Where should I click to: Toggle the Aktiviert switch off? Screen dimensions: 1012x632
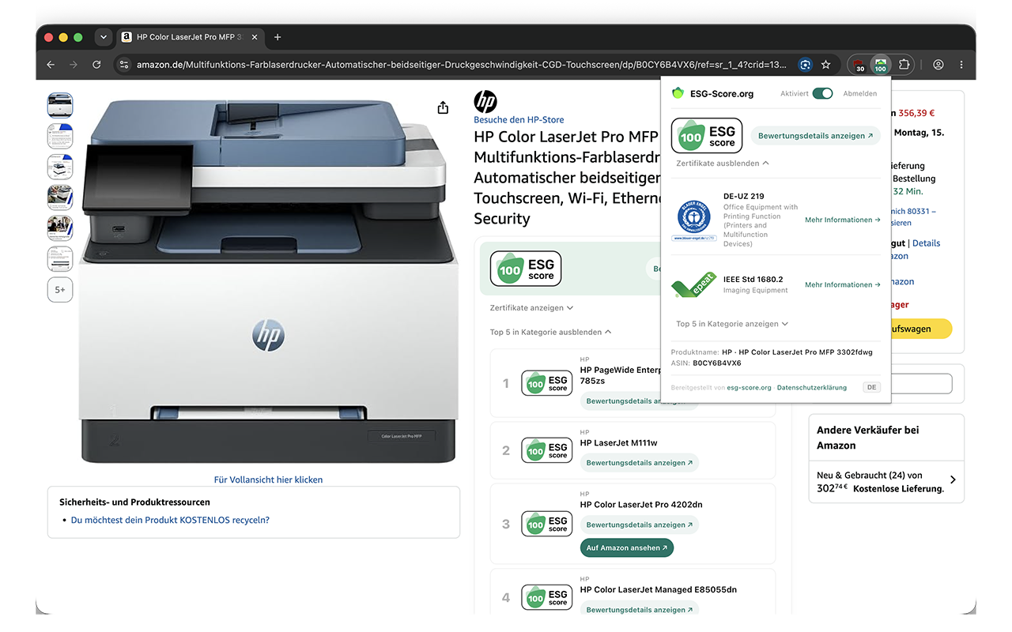pos(823,93)
